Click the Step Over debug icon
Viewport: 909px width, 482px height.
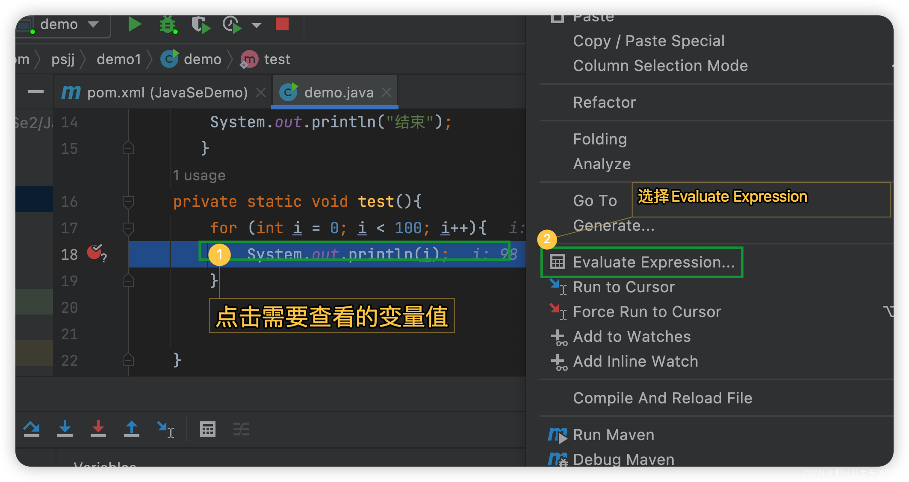click(x=32, y=429)
